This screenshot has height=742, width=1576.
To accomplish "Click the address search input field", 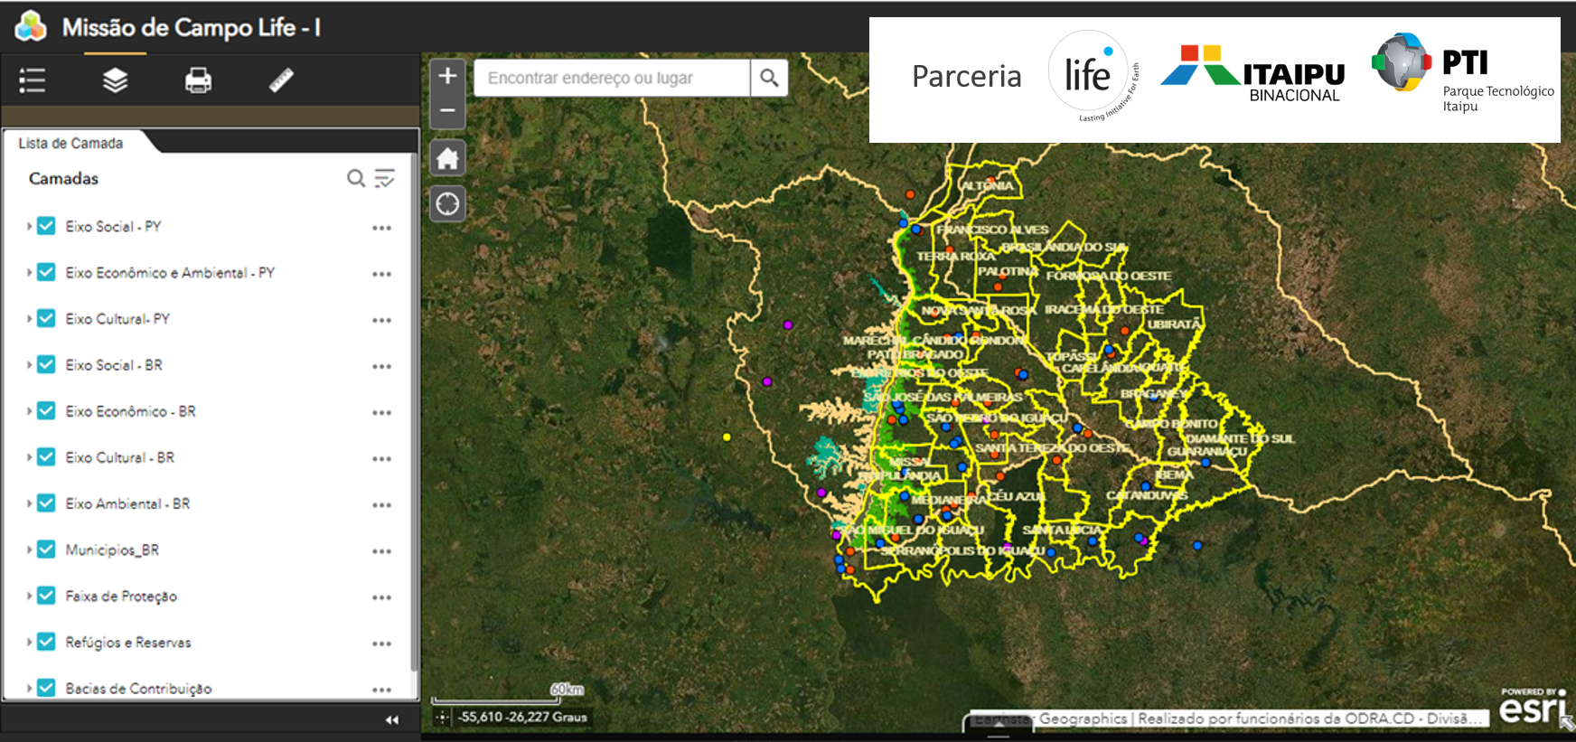I will click(x=611, y=78).
